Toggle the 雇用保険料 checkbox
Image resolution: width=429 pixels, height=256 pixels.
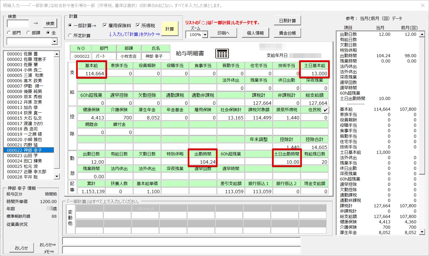tap(105, 25)
